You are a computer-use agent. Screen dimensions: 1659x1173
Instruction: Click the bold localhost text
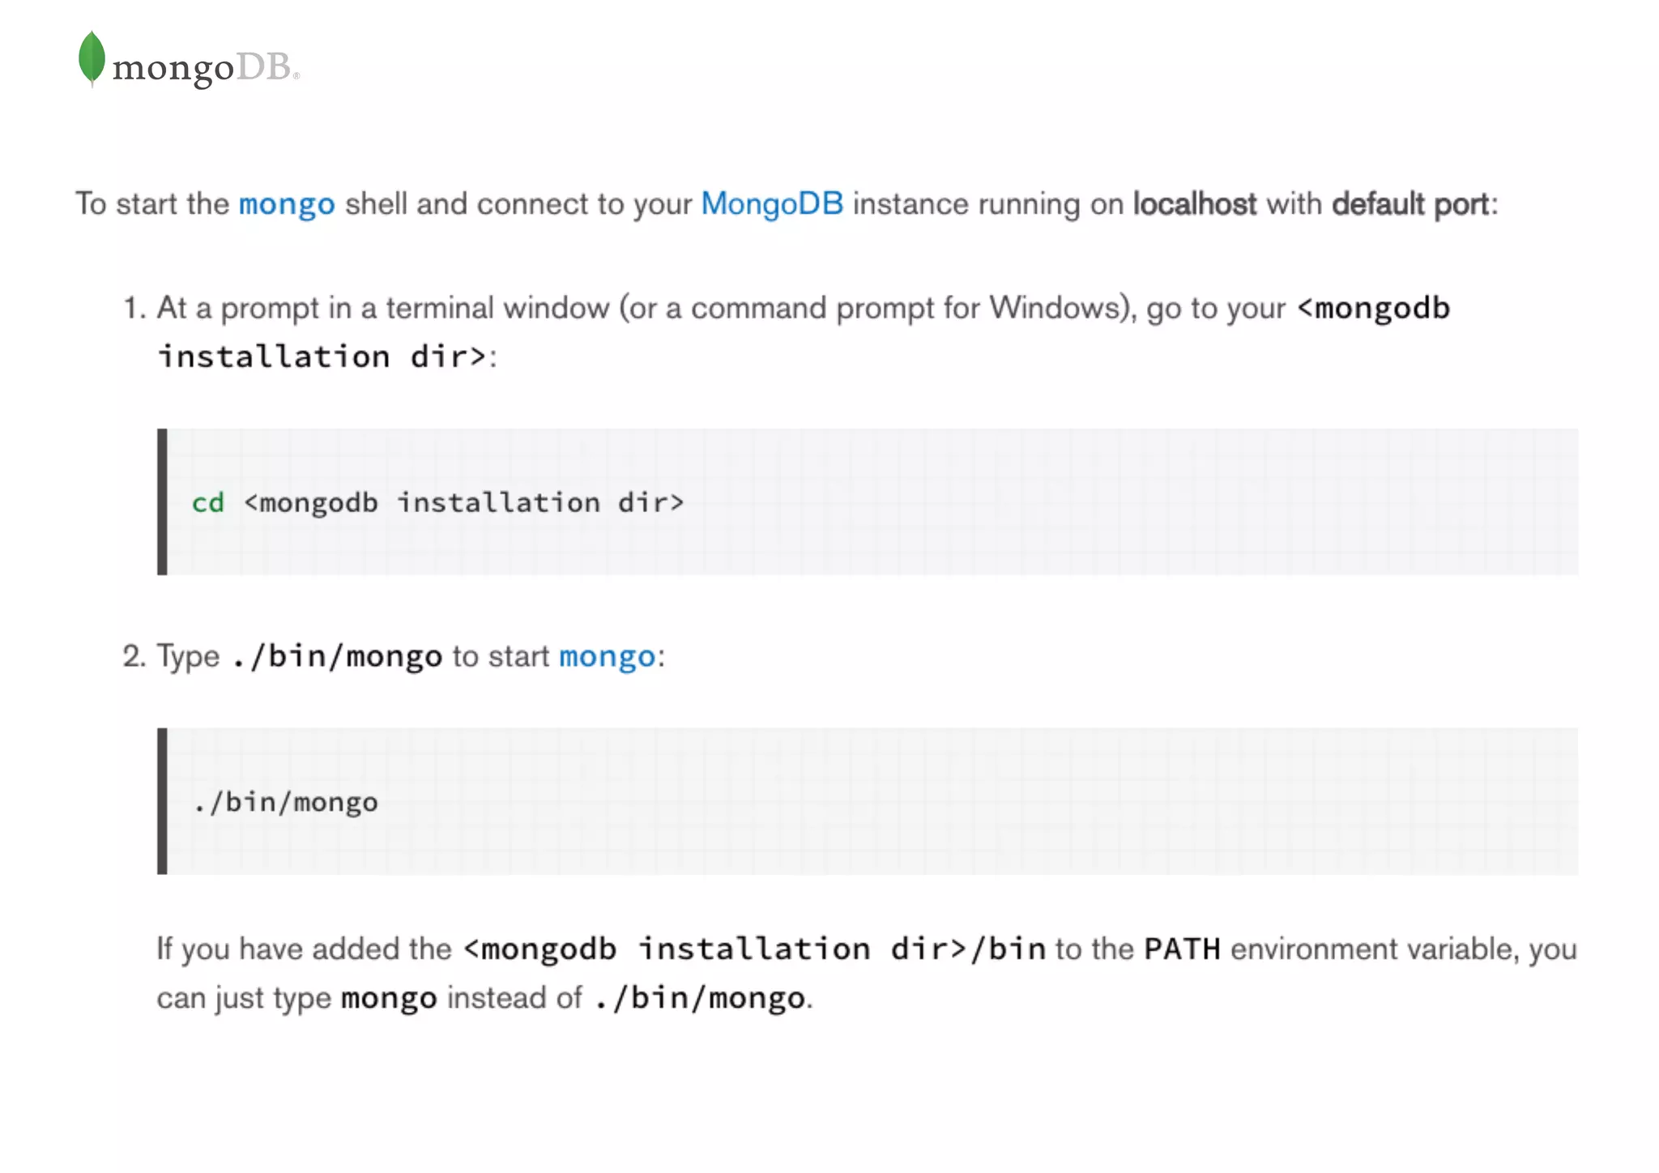point(1194,204)
